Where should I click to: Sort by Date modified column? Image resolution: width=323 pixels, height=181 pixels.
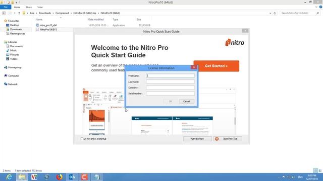point(96,20)
